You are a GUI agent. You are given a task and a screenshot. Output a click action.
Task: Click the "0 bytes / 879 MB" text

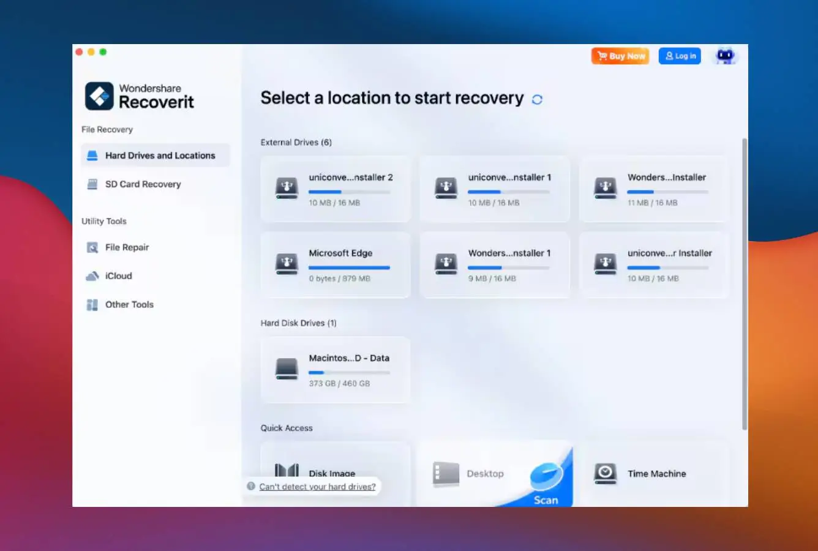(339, 279)
